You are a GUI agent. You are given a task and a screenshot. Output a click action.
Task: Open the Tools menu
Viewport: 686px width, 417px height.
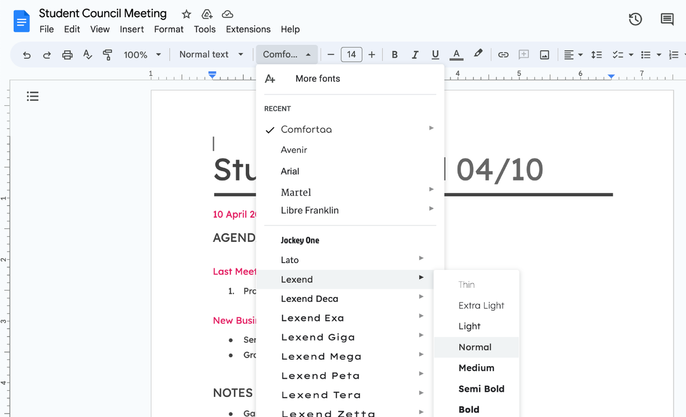[x=205, y=29]
